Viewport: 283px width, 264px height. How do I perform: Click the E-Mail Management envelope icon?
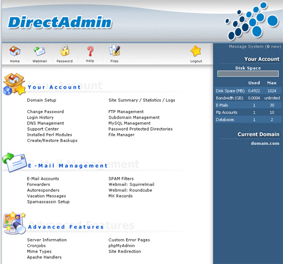(15, 162)
